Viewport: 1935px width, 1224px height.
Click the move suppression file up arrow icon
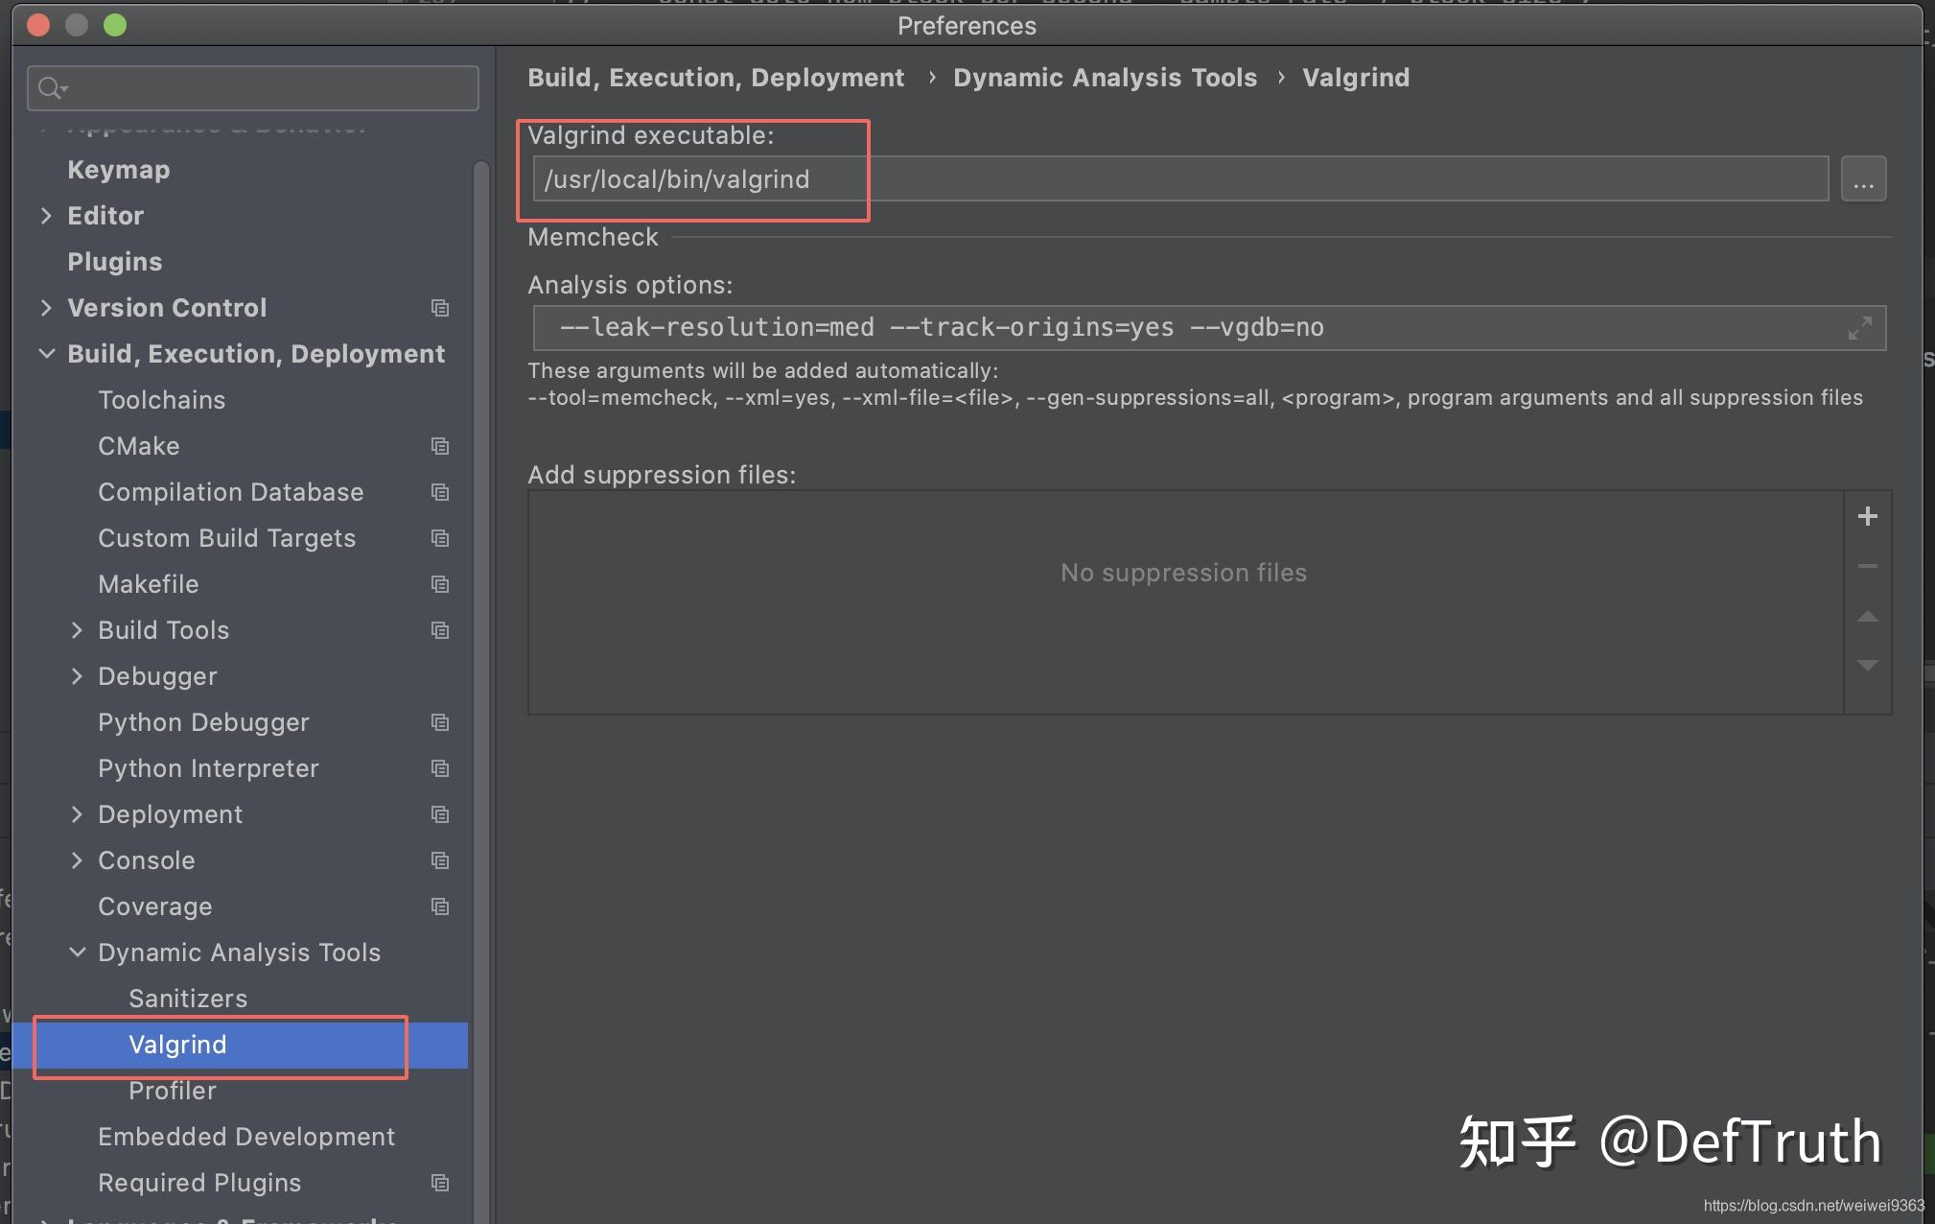[1868, 616]
